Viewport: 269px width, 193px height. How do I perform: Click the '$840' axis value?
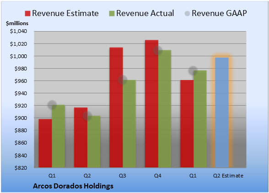(21, 155)
